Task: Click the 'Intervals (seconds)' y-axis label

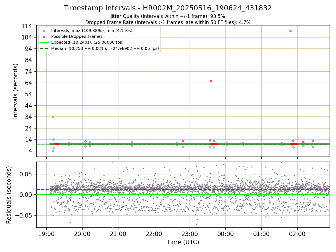Action: click(16, 91)
